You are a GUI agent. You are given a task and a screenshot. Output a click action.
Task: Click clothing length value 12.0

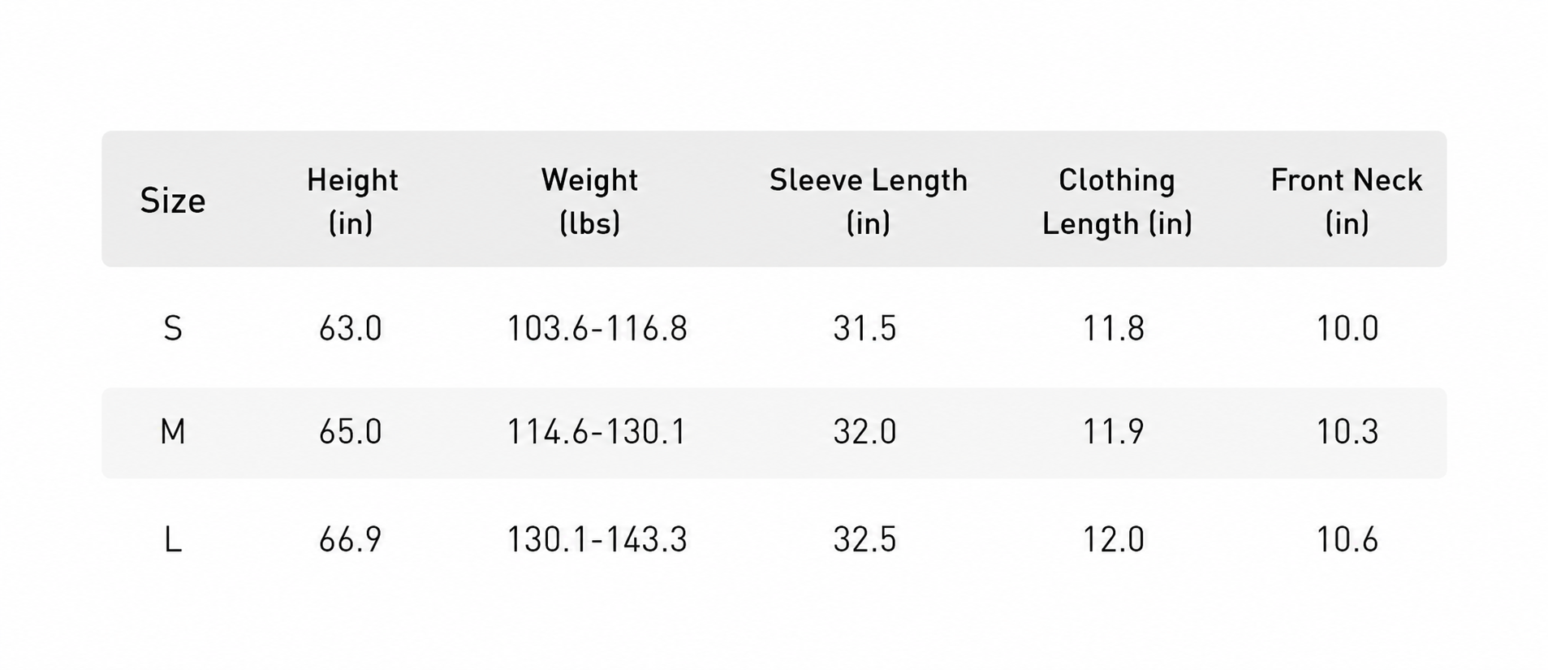1114,539
